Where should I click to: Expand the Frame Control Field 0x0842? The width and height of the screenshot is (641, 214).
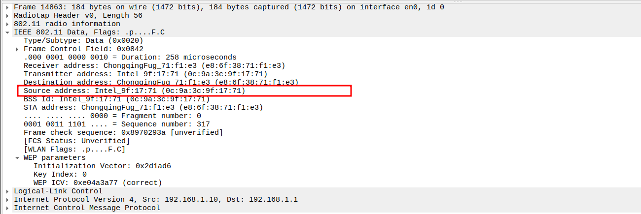tap(17, 49)
